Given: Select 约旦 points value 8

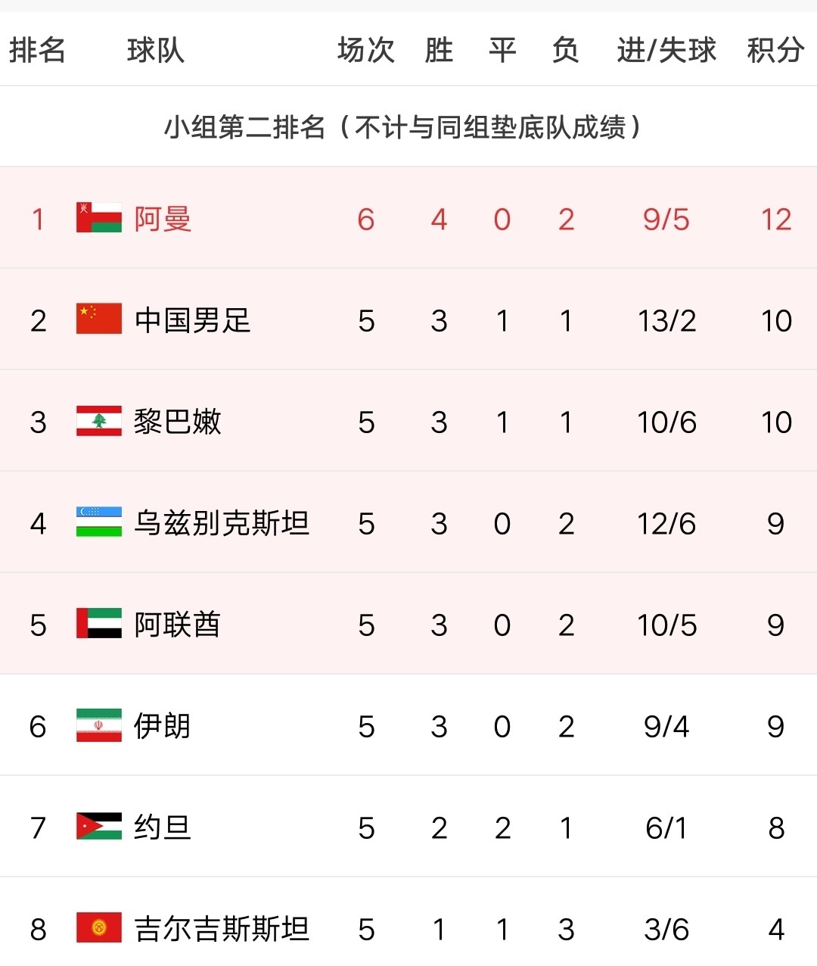Looking at the screenshot, I should click(x=776, y=828).
